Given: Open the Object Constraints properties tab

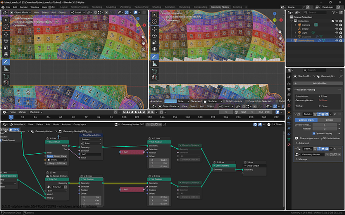Looking at the screenshot, I should pyautogui.click(x=289, y=134).
